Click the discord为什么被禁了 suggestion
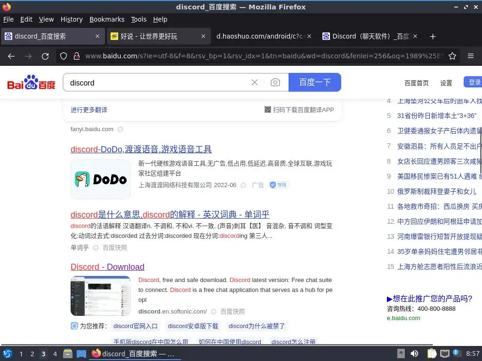 pyautogui.click(x=257, y=326)
